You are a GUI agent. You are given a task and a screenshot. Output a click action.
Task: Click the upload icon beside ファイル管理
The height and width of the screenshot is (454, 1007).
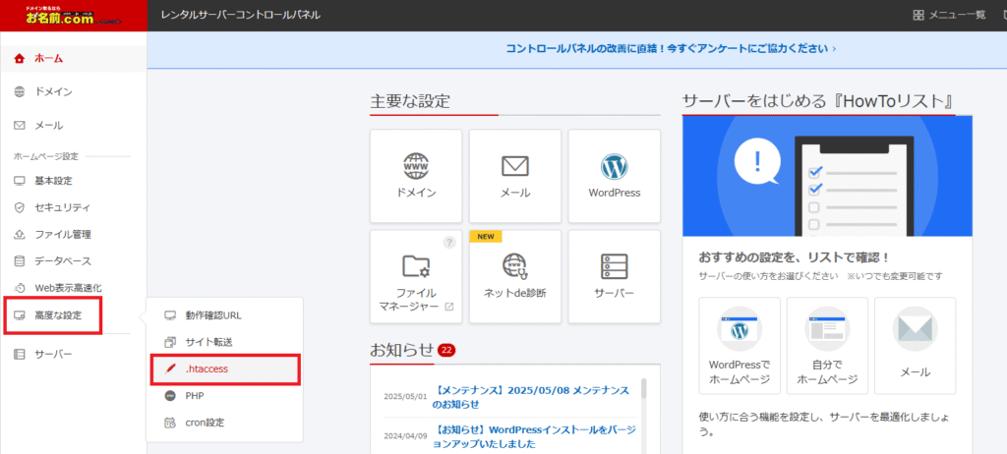point(20,235)
